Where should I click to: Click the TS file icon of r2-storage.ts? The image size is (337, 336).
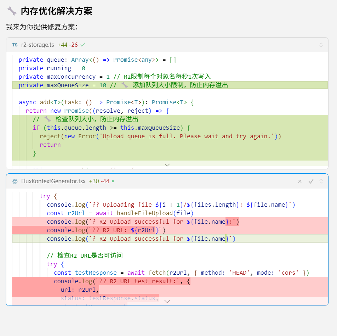pyautogui.click(x=15, y=45)
